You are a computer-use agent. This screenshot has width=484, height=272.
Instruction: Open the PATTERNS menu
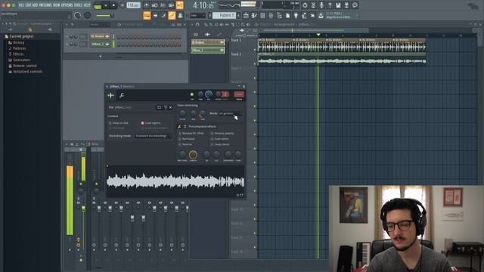coord(45,5)
